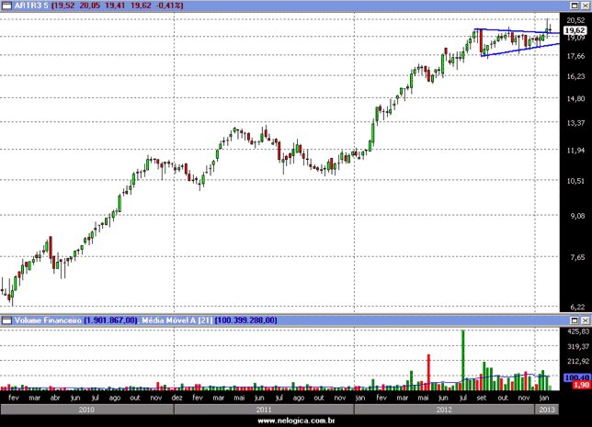The width and height of the screenshot is (592, 427).
Task: Close the ARTR3 price chart panel
Action: coord(585,6)
